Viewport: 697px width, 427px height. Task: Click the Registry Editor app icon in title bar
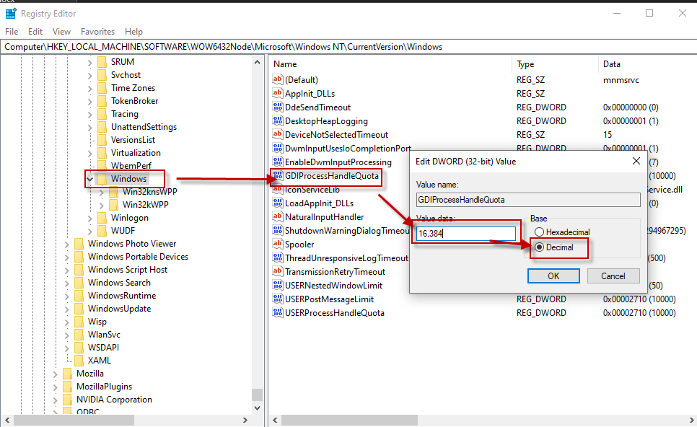pos(11,13)
